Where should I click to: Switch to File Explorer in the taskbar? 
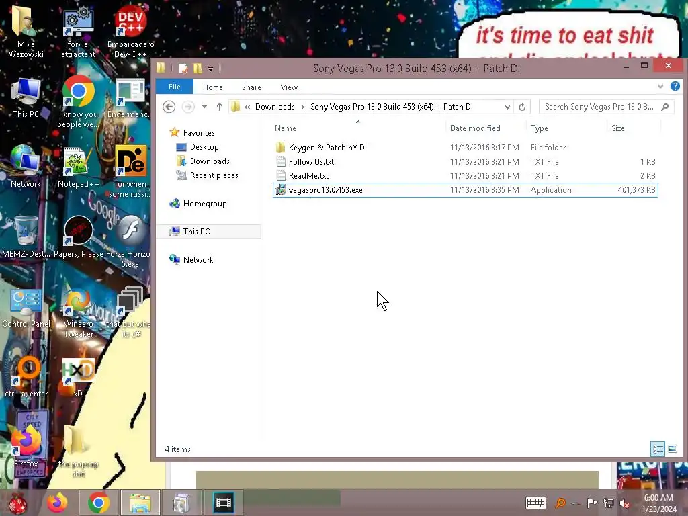point(140,503)
